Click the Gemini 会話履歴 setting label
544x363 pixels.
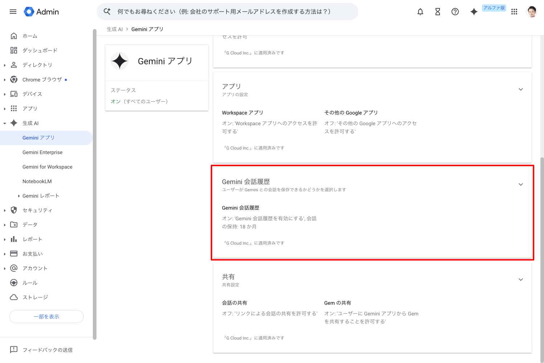(240, 208)
